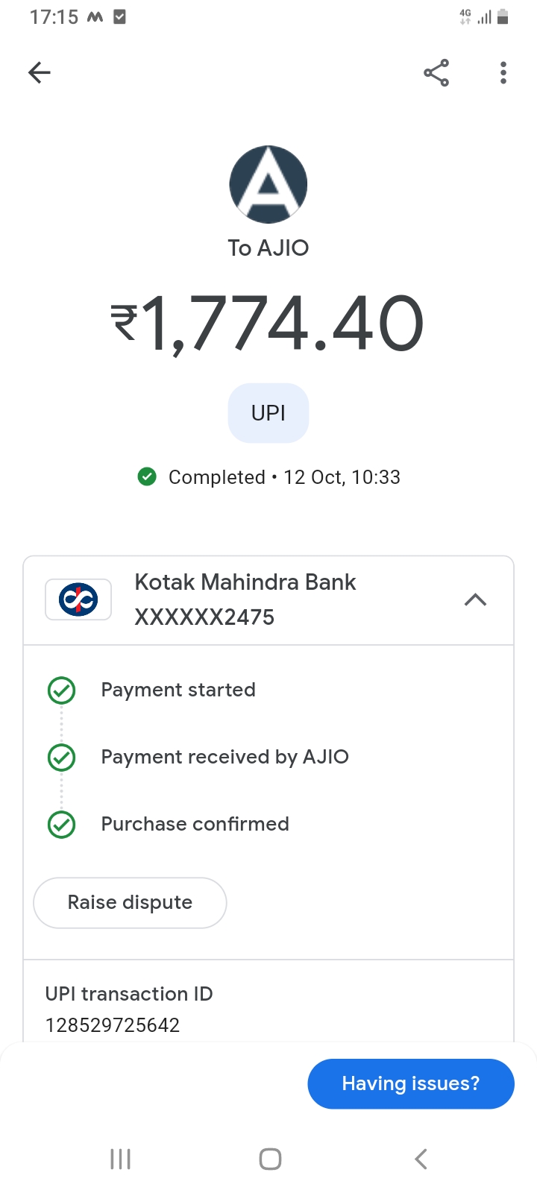This screenshot has height=1193, width=537.
Task: Tap the Purchase confirmed check icon
Action: pos(61,825)
